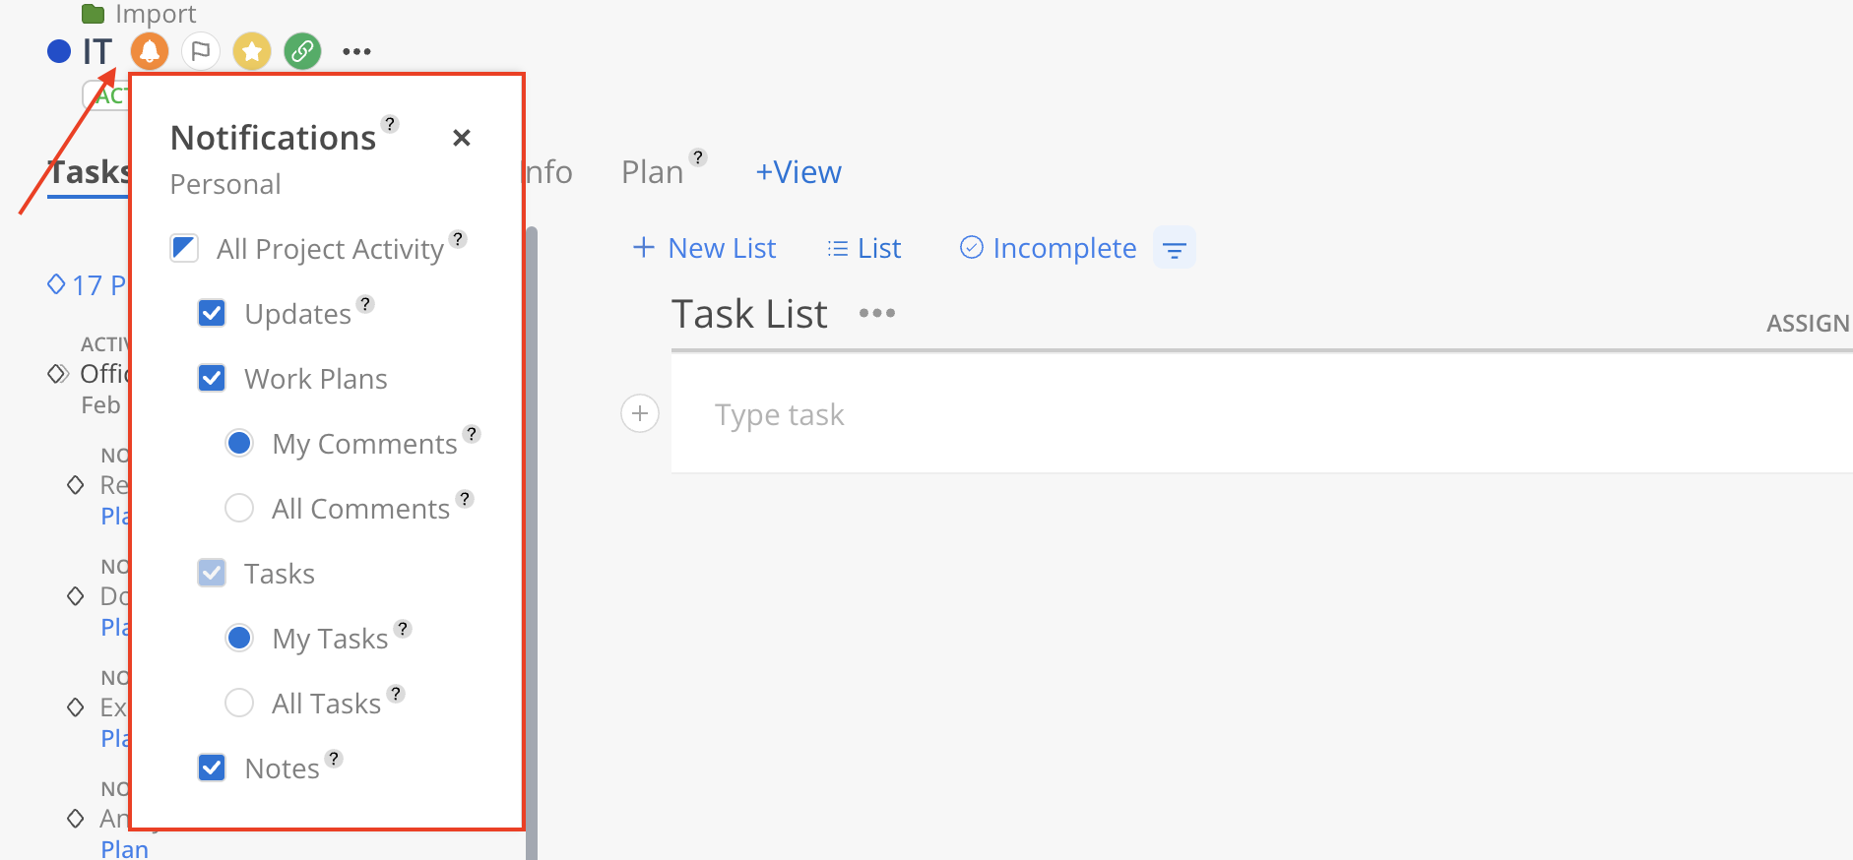Uncheck the Updates checkbox
This screenshot has width=1853, height=860.
tap(212, 313)
